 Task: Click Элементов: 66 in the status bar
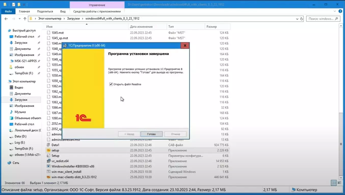click(x=15, y=183)
